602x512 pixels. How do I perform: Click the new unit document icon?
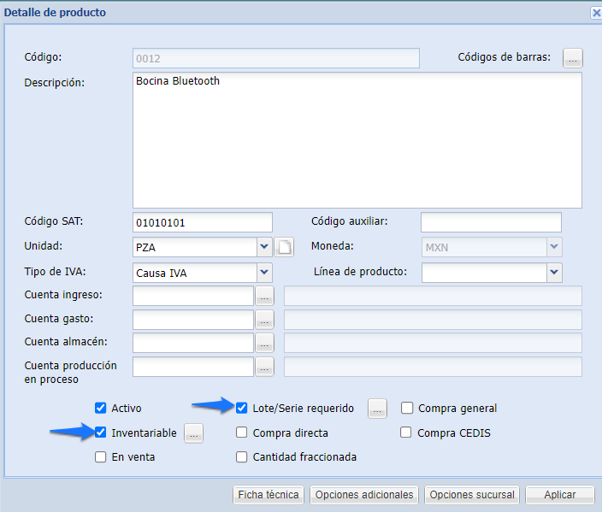tap(284, 248)
